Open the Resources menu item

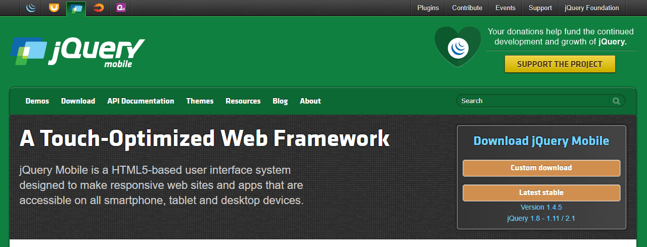[243, 101]
